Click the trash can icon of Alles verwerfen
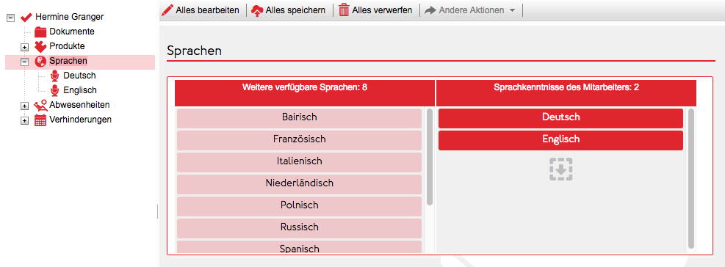The image size is (725, 267). tap(344, 10)
